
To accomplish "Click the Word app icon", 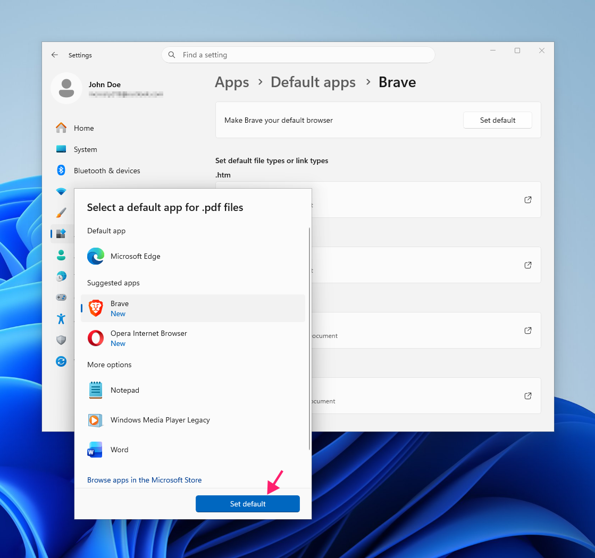I will [x=95, y=450].
